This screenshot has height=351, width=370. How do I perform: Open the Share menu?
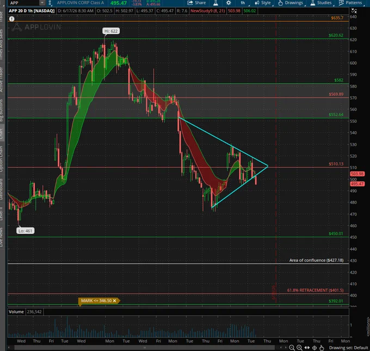point(196,3)
